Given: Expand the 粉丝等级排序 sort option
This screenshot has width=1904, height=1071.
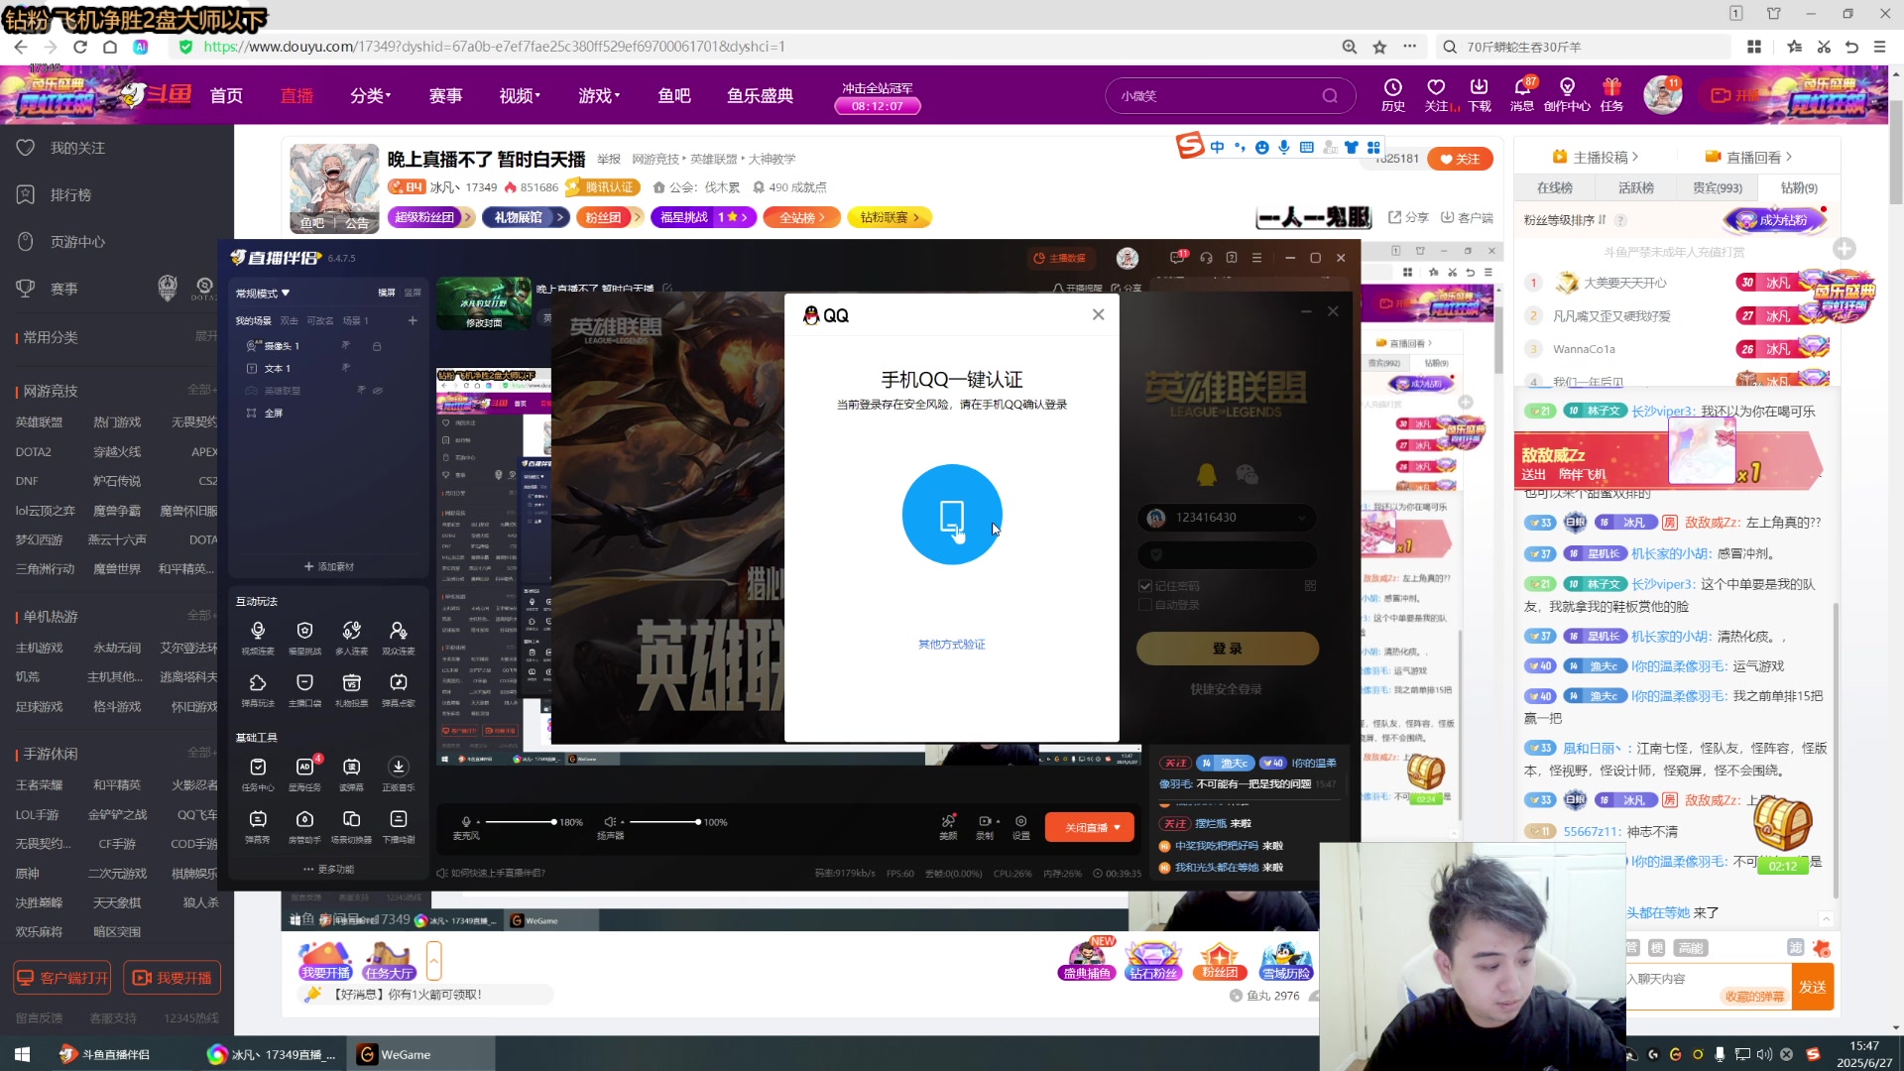Looking at the screenshot, I should [x=1565, y=220].
